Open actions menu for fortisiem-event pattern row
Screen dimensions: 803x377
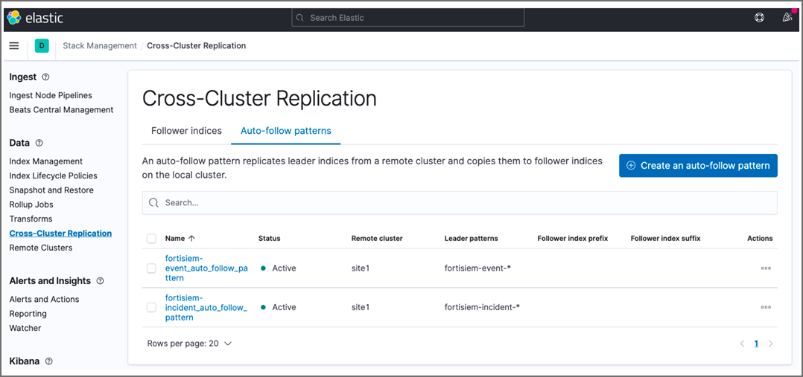pyautogui.click(x=766, y=268)
